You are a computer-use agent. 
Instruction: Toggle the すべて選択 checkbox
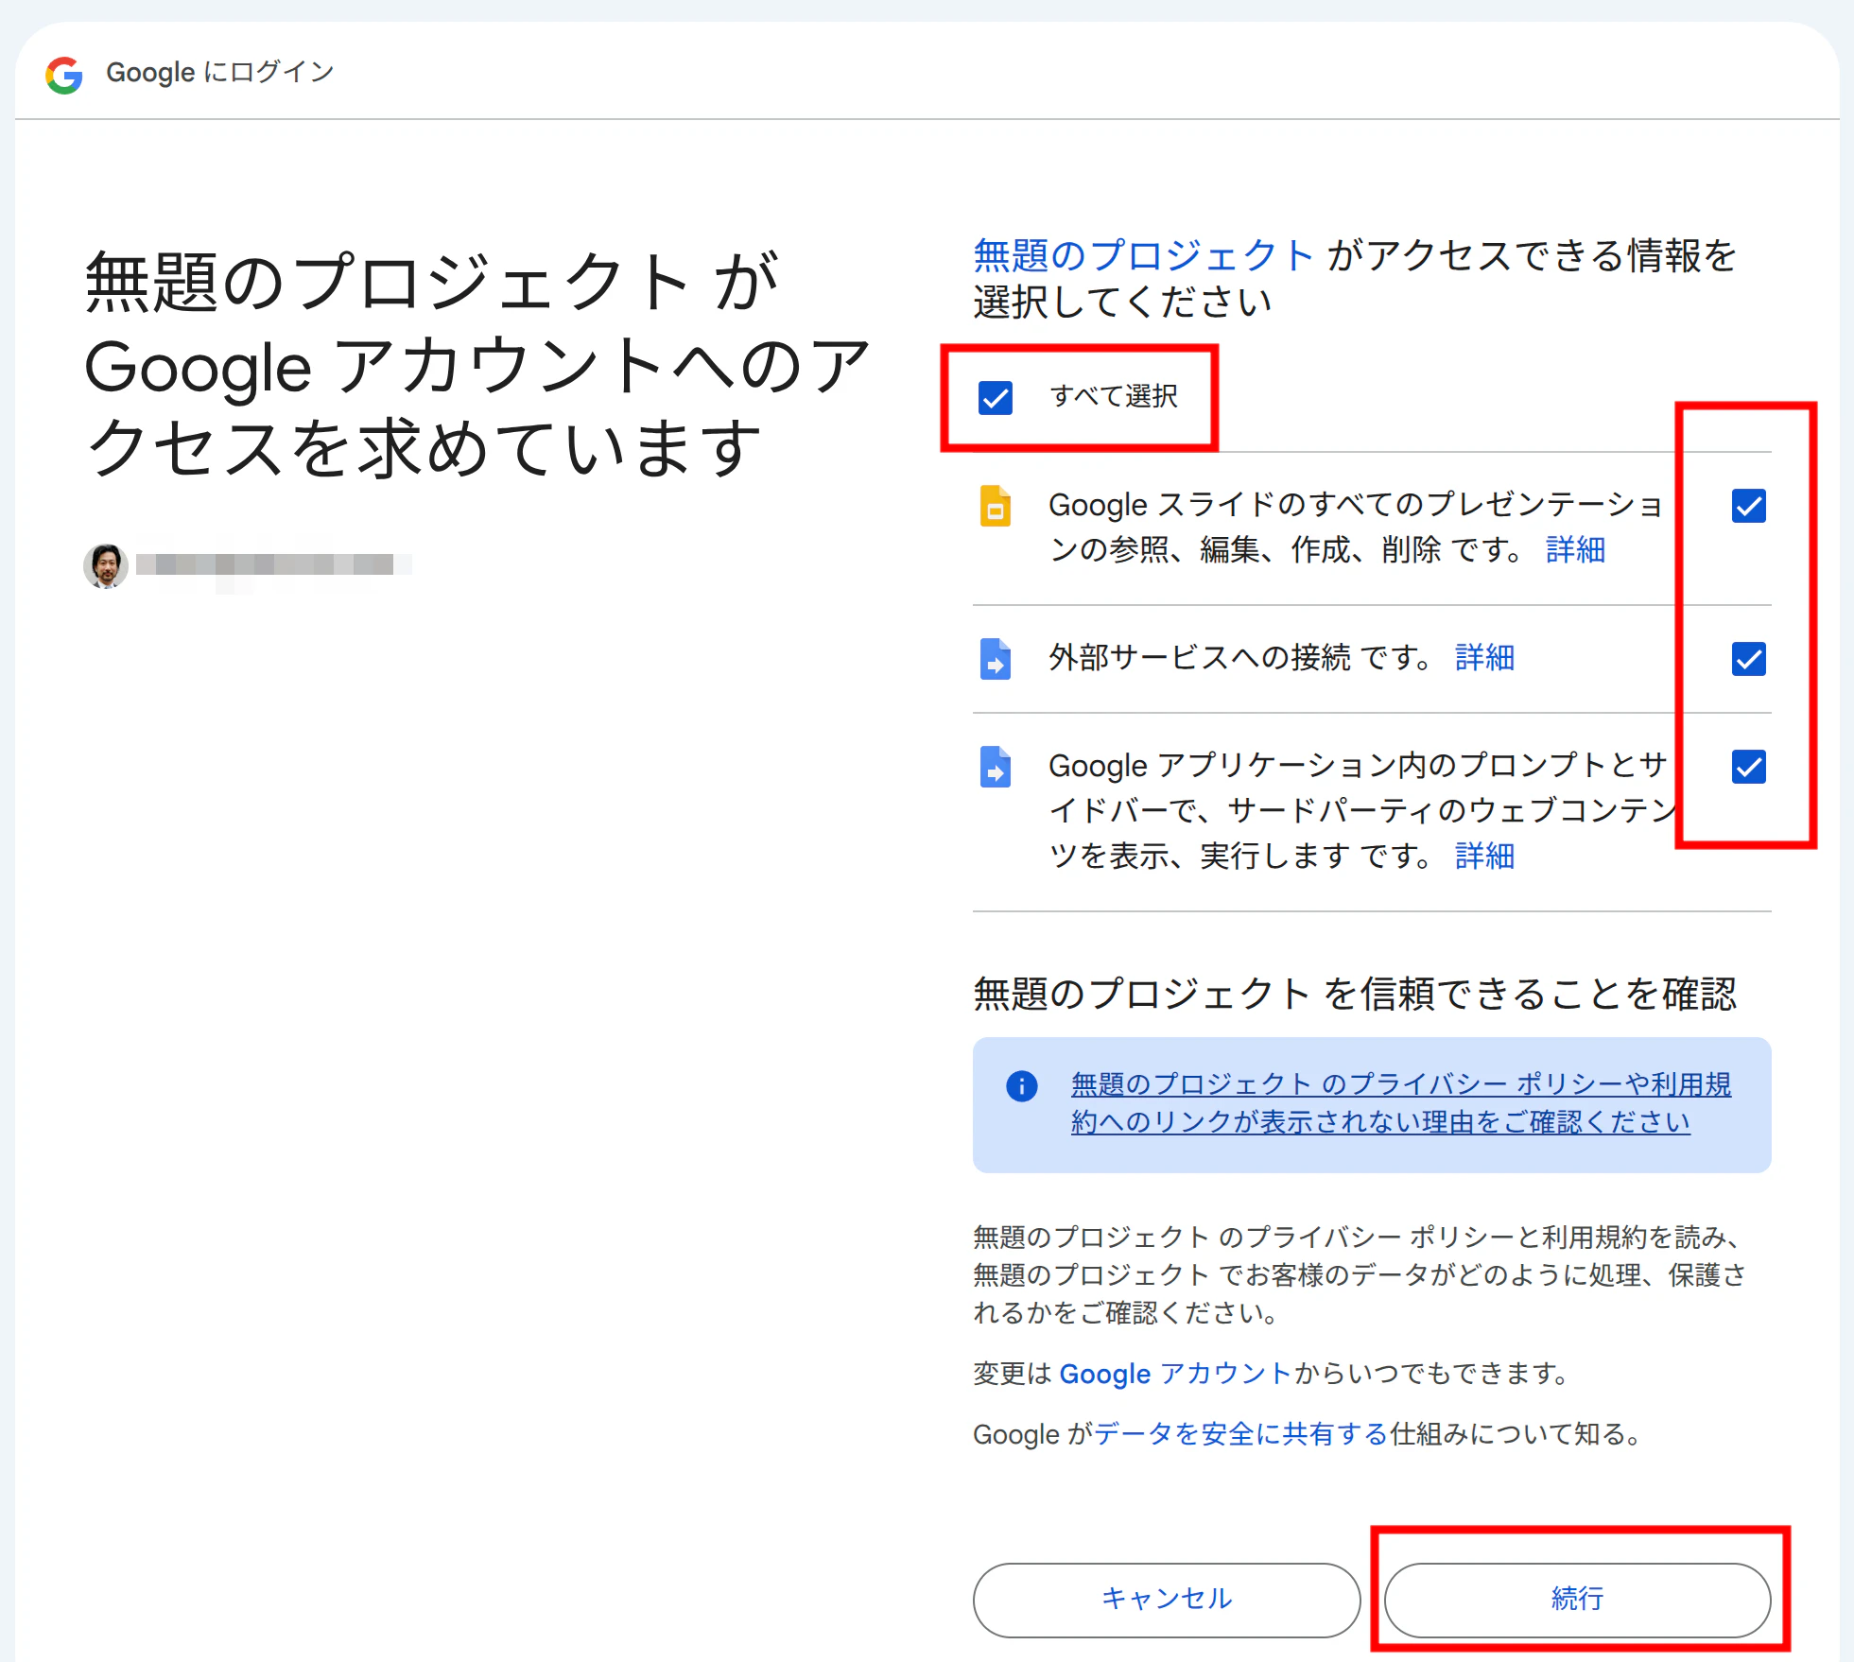coord(995,398)
